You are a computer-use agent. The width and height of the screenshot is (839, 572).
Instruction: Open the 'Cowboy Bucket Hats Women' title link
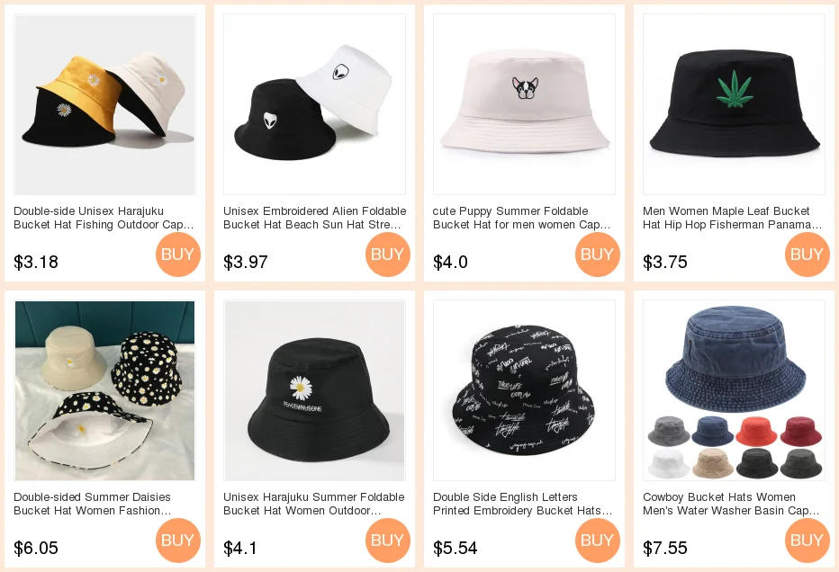click(731, 504)
